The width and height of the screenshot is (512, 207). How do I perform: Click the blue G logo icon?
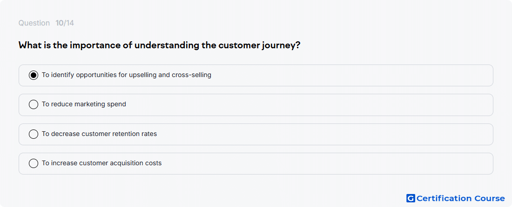[x=411, y=198]
